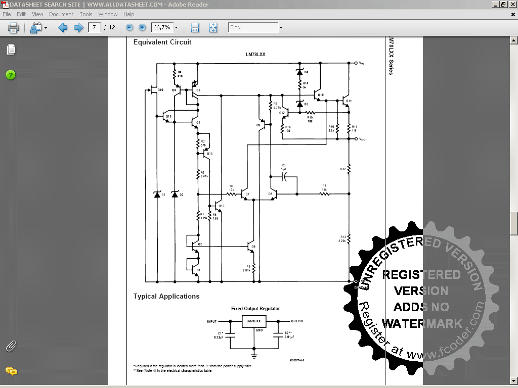Click the 'Fixed Output Regulator' caption
This screenshot has width=518, height=388.
(x=255, y=309)
